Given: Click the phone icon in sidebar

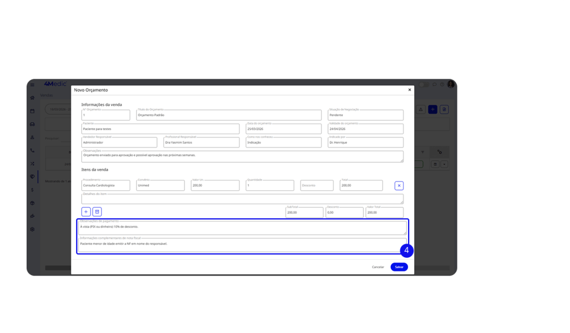Looking at the screenshot, I should click(x=32, y=150).
